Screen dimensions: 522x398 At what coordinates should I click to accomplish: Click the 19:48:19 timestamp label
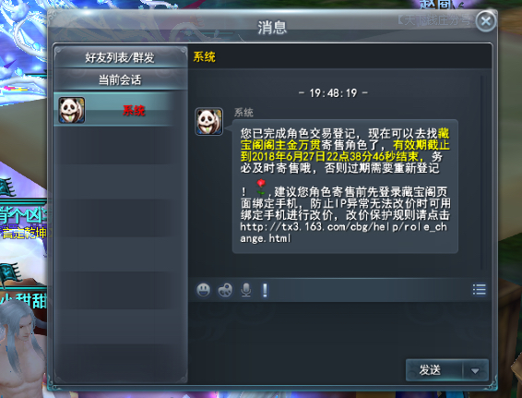tap(333, 93)
